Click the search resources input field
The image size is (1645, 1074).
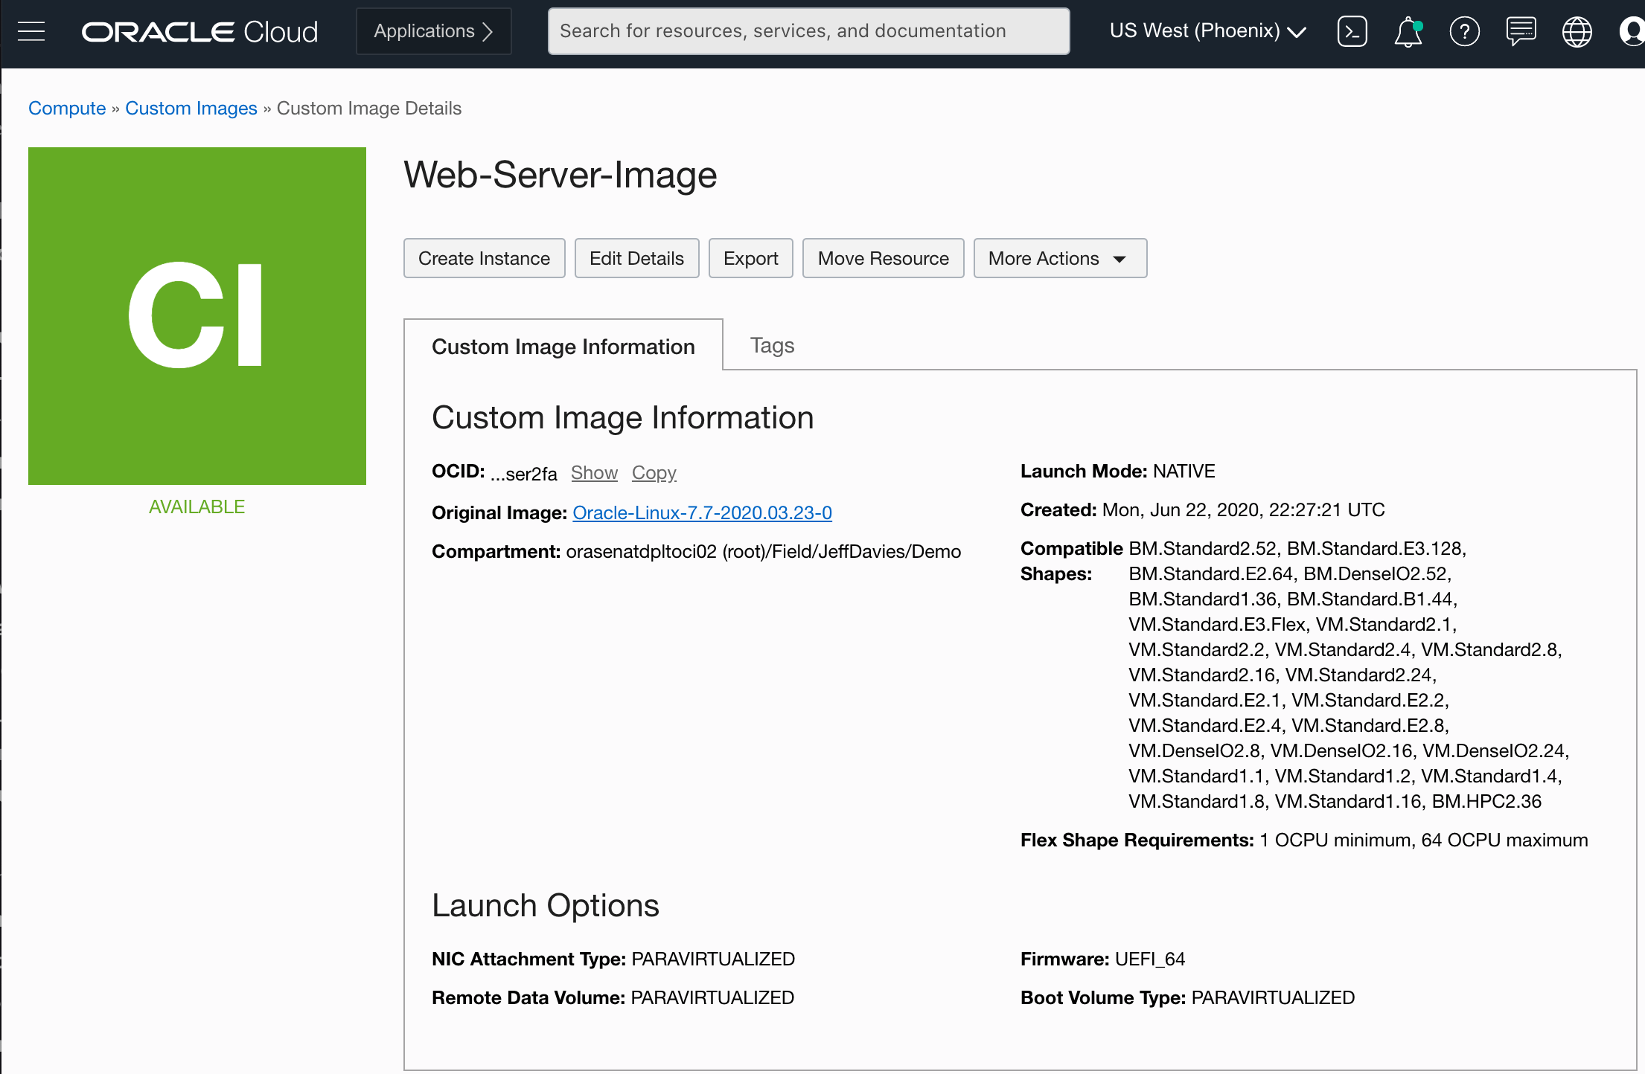click(x=805, y=30)
